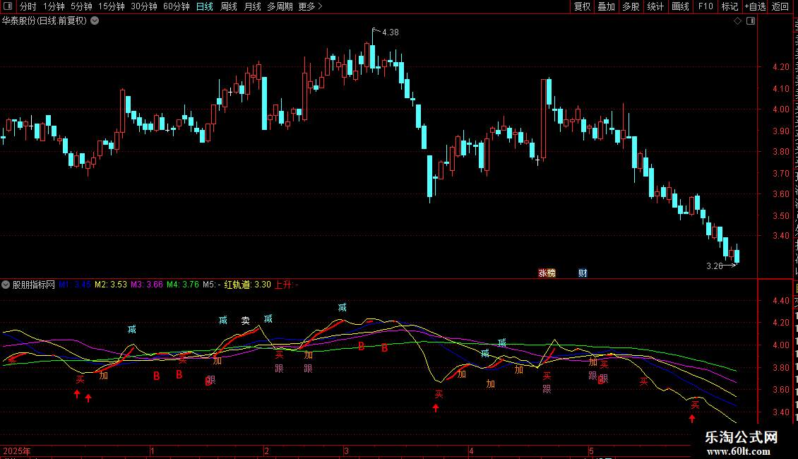798x459 pixels.
Task: Click the M4: 3.76 indicator value
Action: [x=183, y=285]
